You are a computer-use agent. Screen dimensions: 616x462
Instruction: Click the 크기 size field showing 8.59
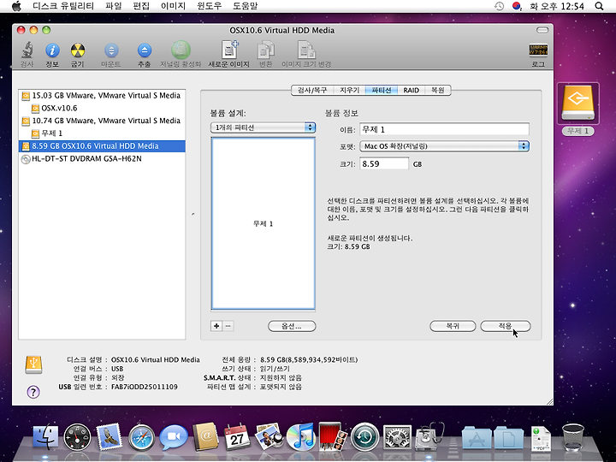click(x=384, y=163)
